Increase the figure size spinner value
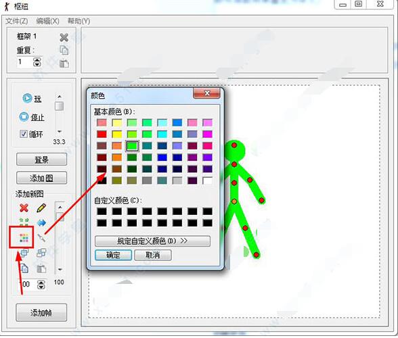This screenshot has width=398, height=338. tap(41, 283)
